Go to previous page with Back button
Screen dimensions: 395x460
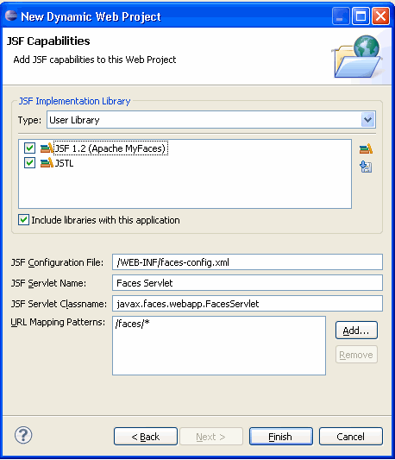146,437
